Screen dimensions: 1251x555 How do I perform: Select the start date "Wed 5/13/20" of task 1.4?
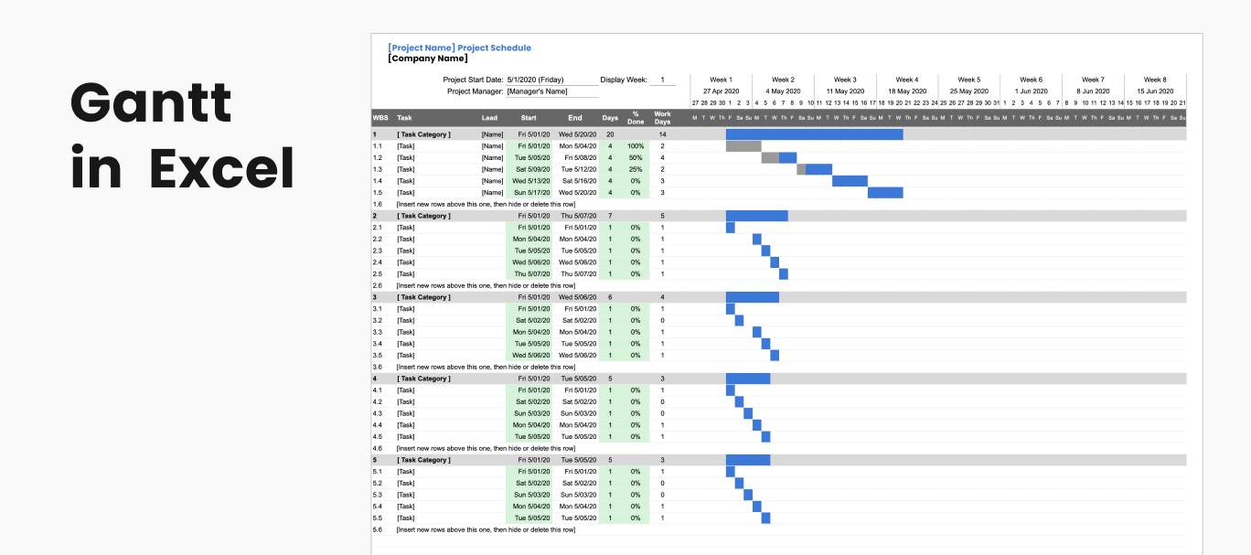pyautogui.click(x=530, y=181)
